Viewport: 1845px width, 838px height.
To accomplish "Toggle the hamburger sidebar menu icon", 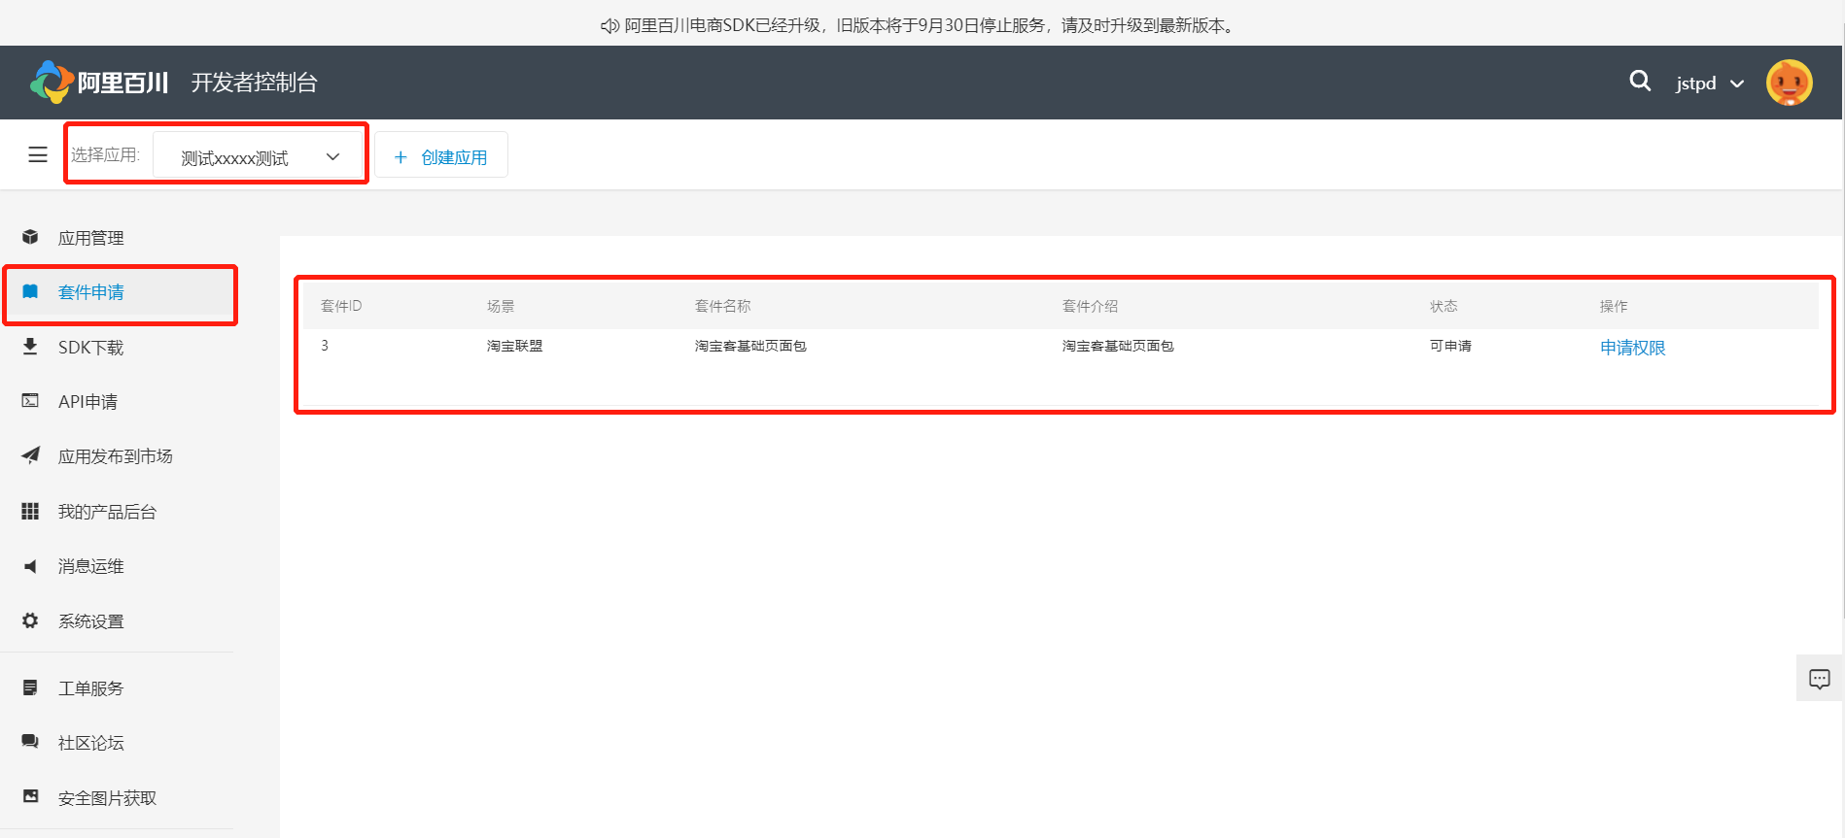I will [x=38, y=154].
